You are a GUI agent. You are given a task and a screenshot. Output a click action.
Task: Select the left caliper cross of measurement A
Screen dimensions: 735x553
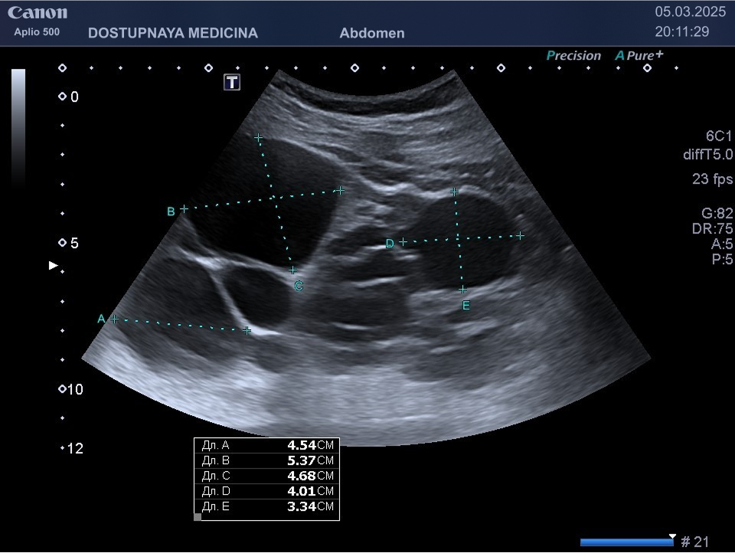[114, 319]
